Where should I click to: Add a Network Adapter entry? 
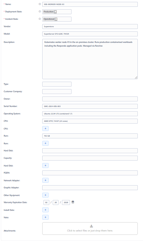pos(45,180)
